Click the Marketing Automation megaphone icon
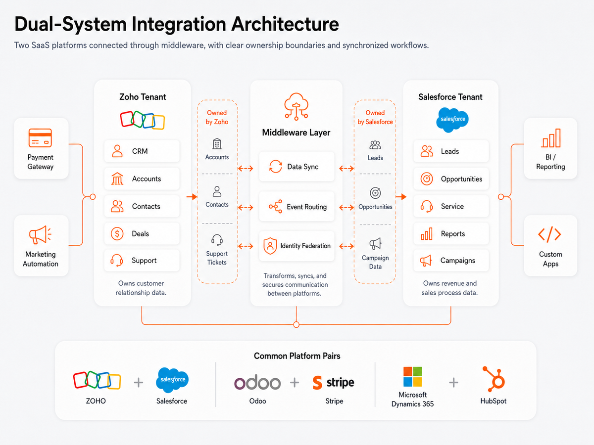 point(40,234)
